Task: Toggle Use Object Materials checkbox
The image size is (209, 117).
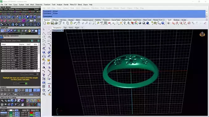Action: [x=37, y=74]
